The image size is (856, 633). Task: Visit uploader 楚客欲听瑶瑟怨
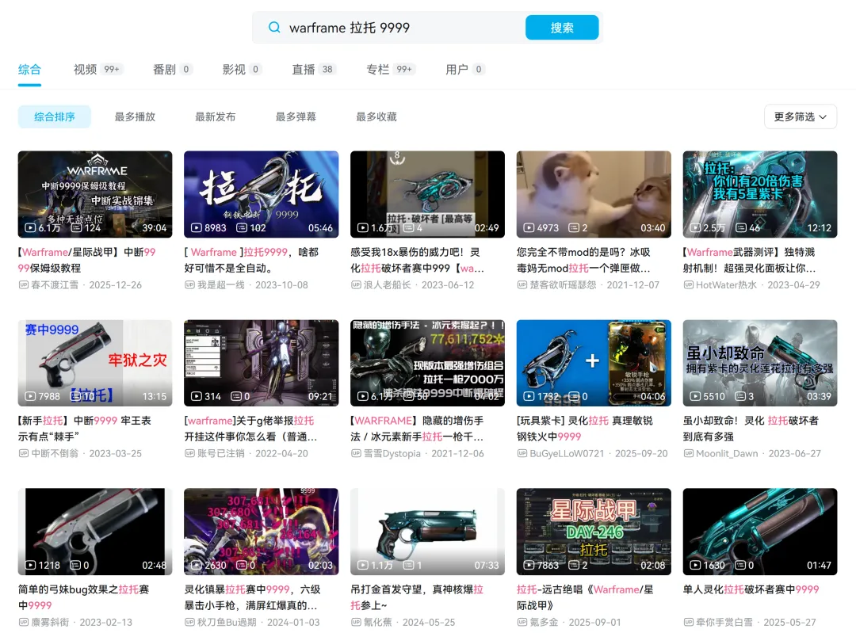tap(563, 285)
